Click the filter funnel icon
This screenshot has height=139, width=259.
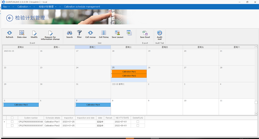(x=79, y=33)
